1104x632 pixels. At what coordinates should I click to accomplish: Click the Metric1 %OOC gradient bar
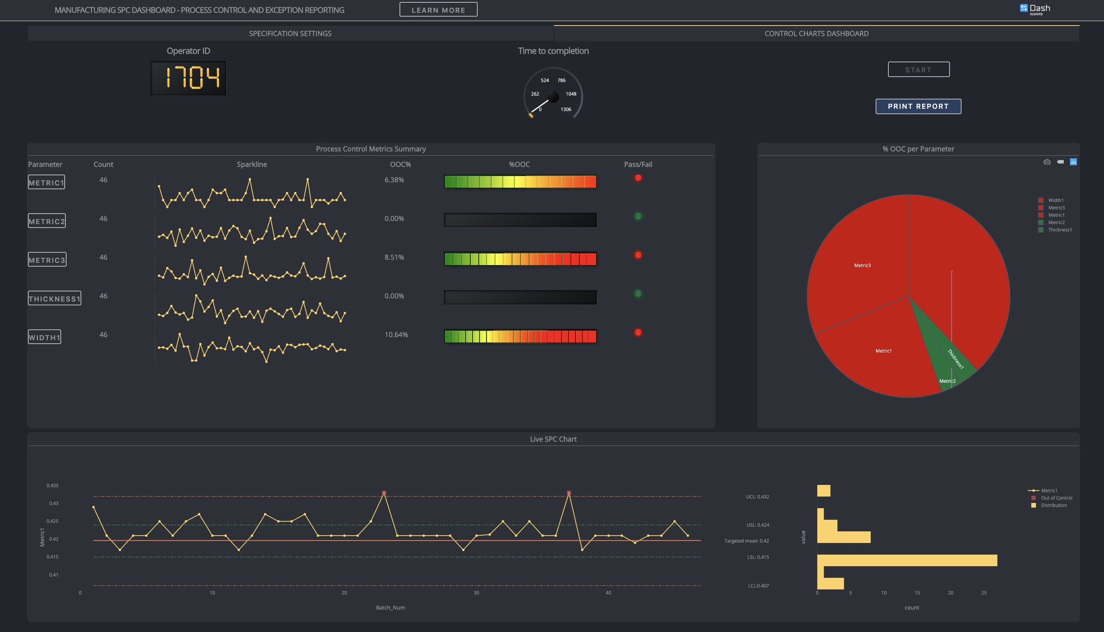pos(520,182)
